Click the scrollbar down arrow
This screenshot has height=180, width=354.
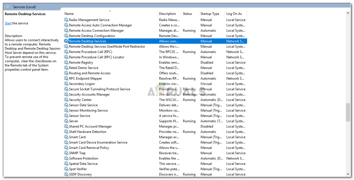(x=348, y=174)
